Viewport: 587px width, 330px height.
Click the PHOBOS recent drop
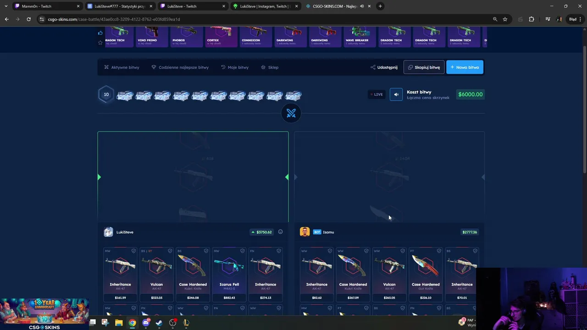187,37
